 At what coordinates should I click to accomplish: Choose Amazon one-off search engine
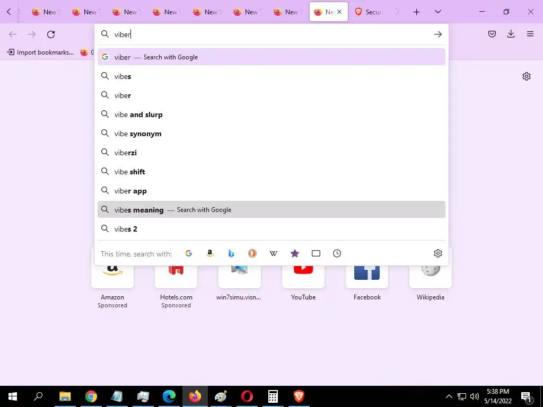coord(210,253)
